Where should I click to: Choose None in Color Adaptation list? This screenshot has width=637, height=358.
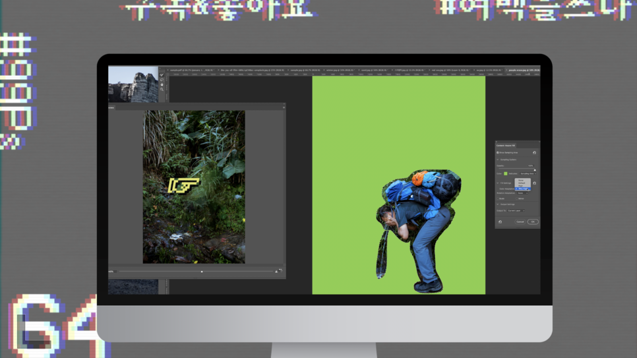pos(522,181)
